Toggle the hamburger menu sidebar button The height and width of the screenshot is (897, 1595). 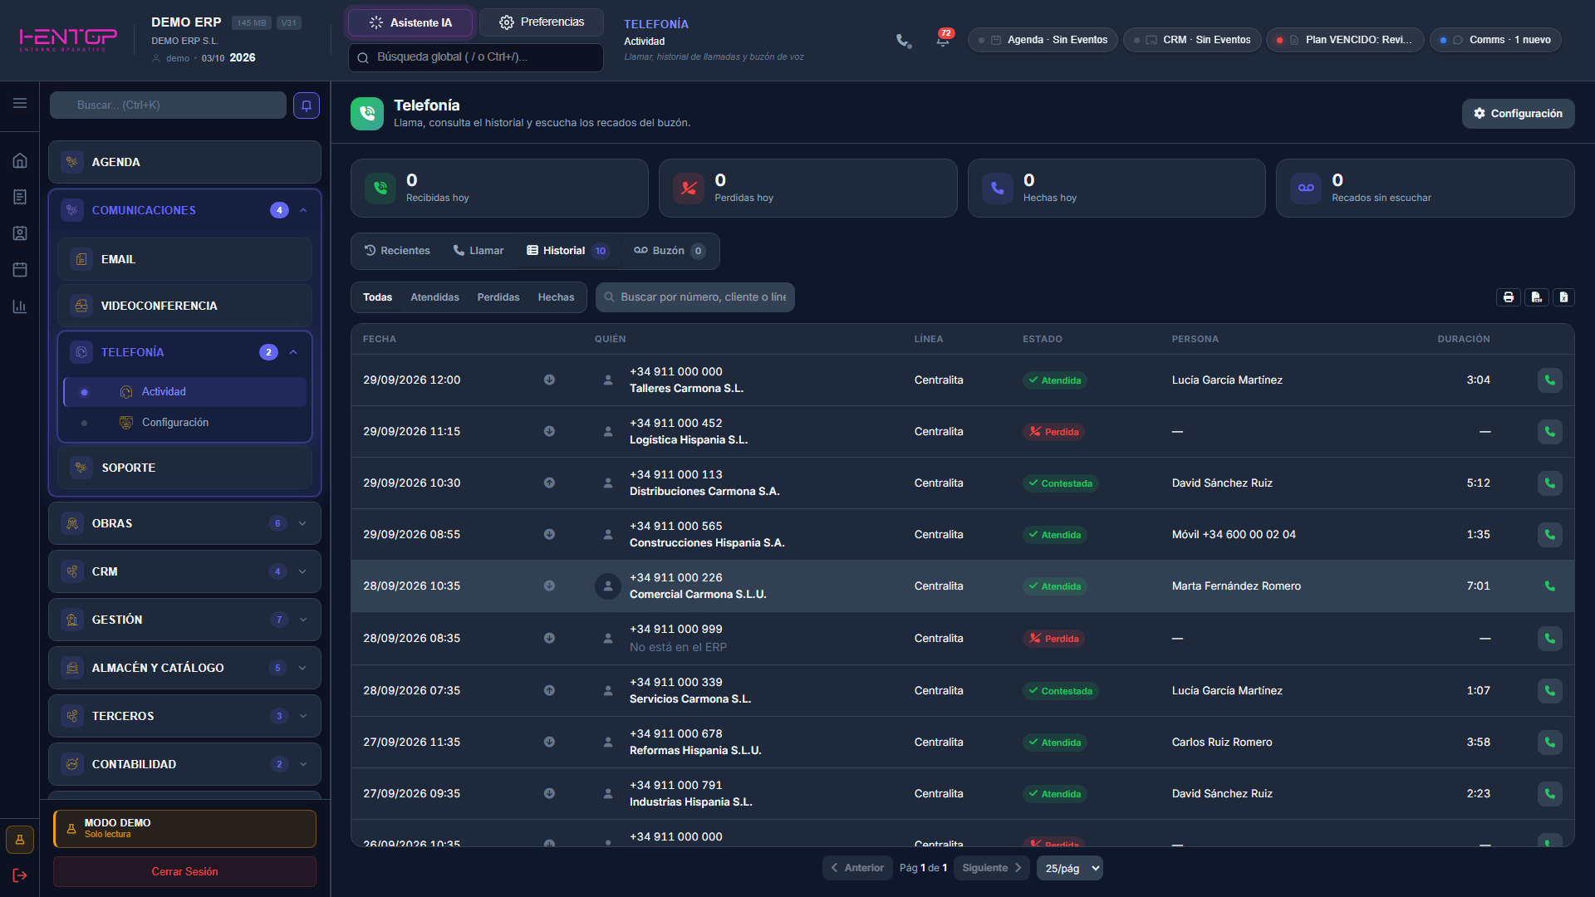(20, 103)
